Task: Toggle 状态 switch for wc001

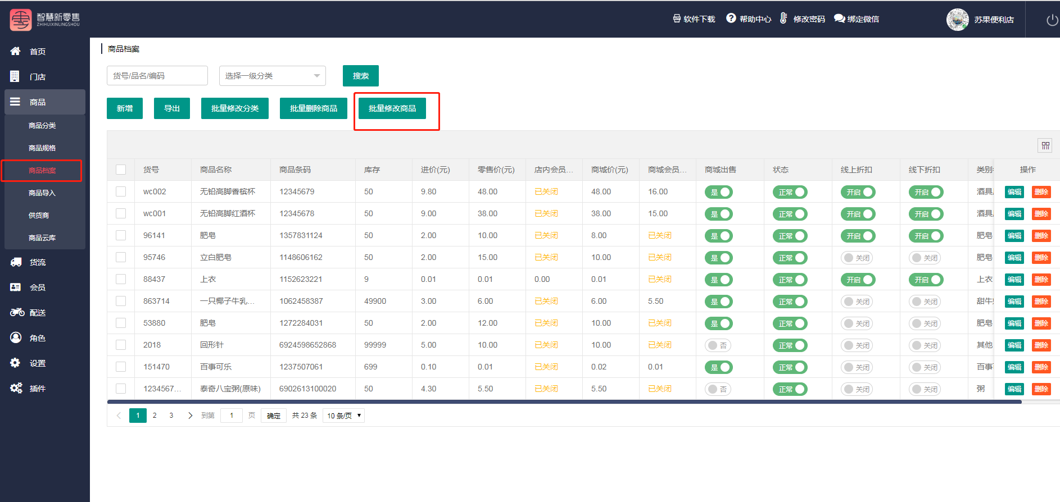Action: [x=790, y=214]
